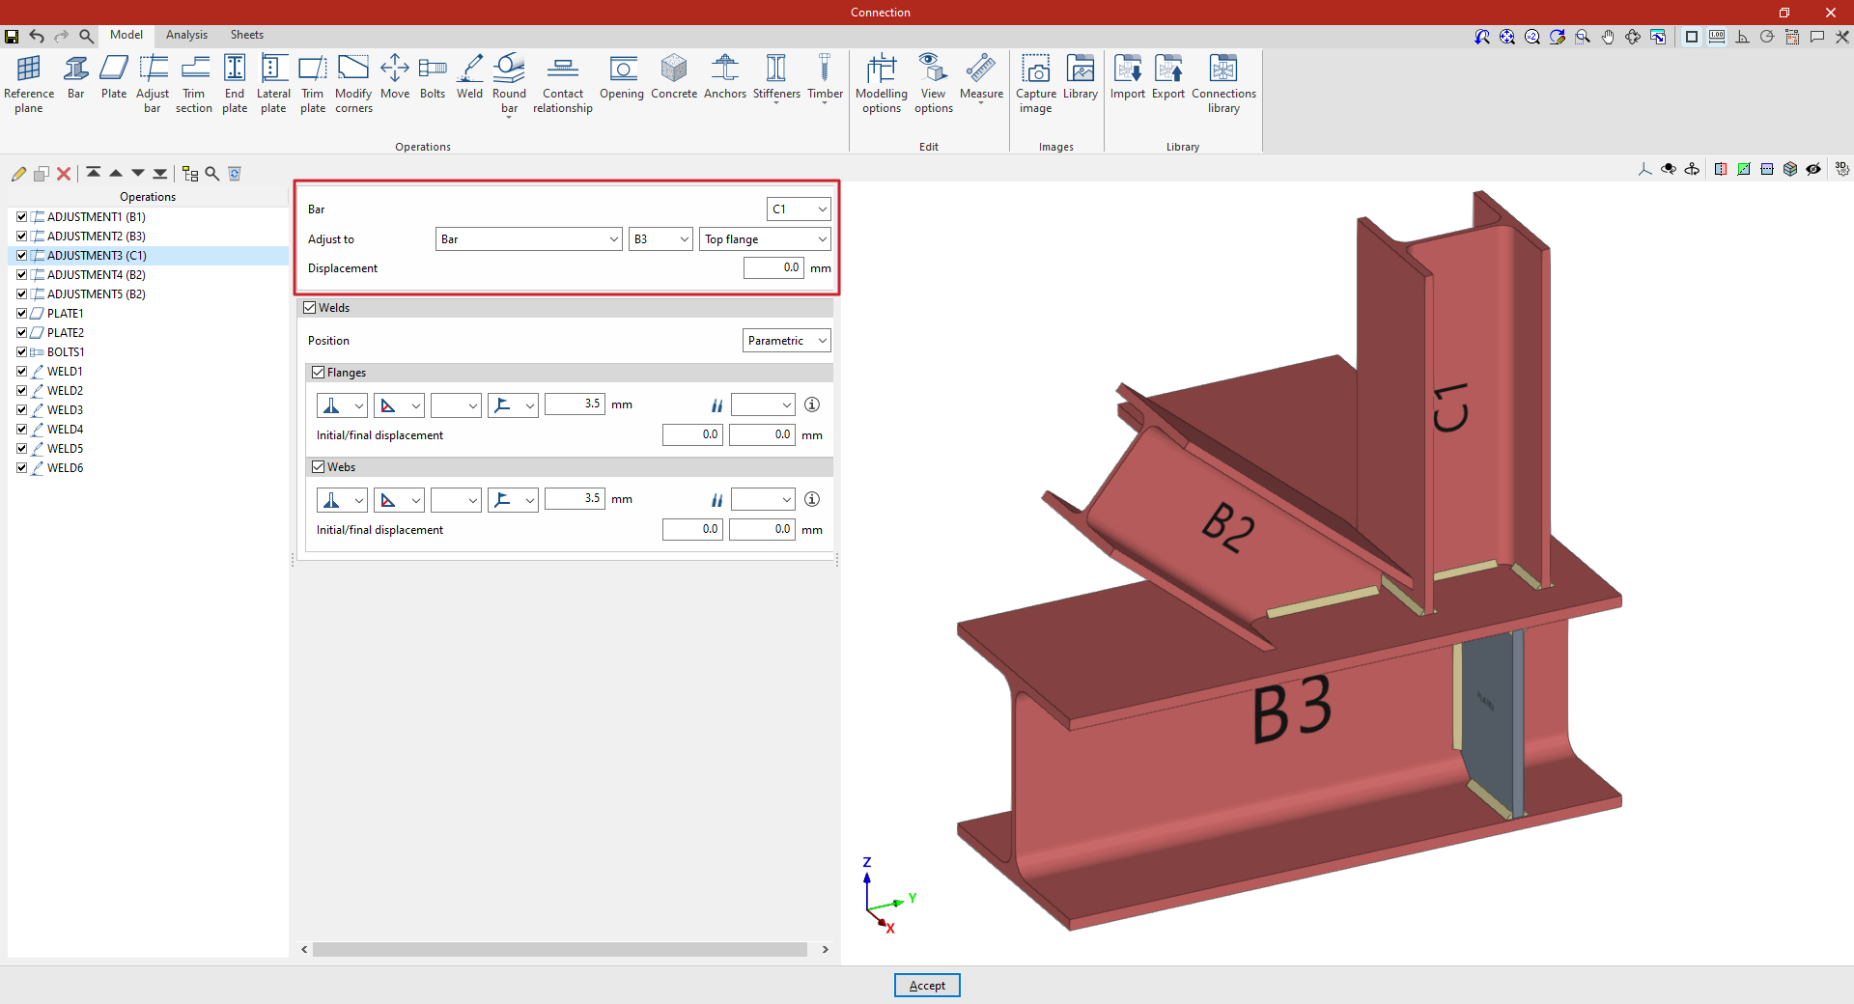
Task: Delete selected operation with red X
Action: (64, 174)
